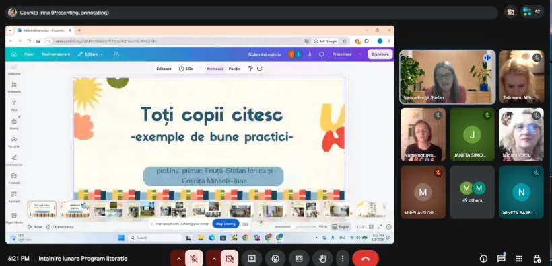552x266 pixels.
Task: Click Animează in the toolbar
Action: click(x=215, y=69)
